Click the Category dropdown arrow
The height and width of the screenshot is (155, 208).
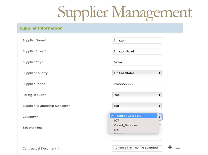click(160, 116)
